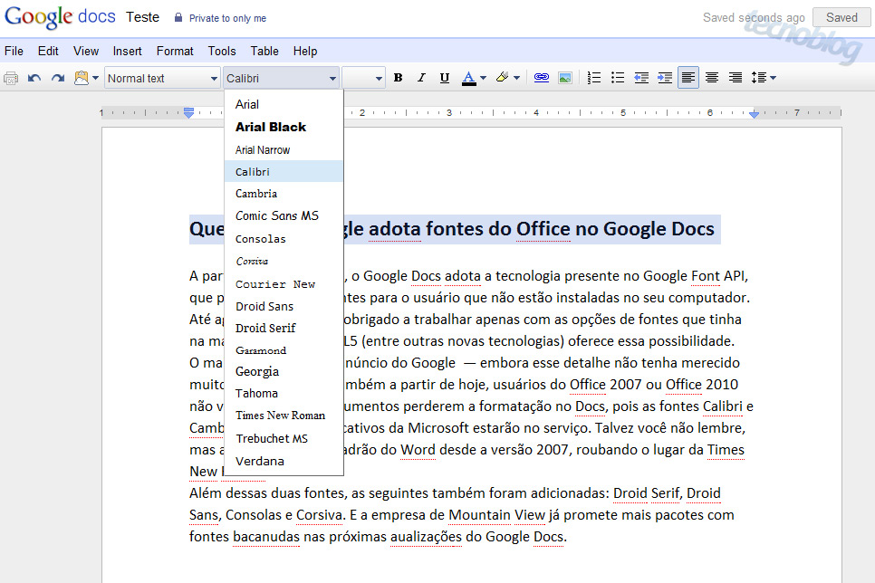This screenshot has height=583, width=875.
Task: Select Georgia font
Action: tap(284, 371)
